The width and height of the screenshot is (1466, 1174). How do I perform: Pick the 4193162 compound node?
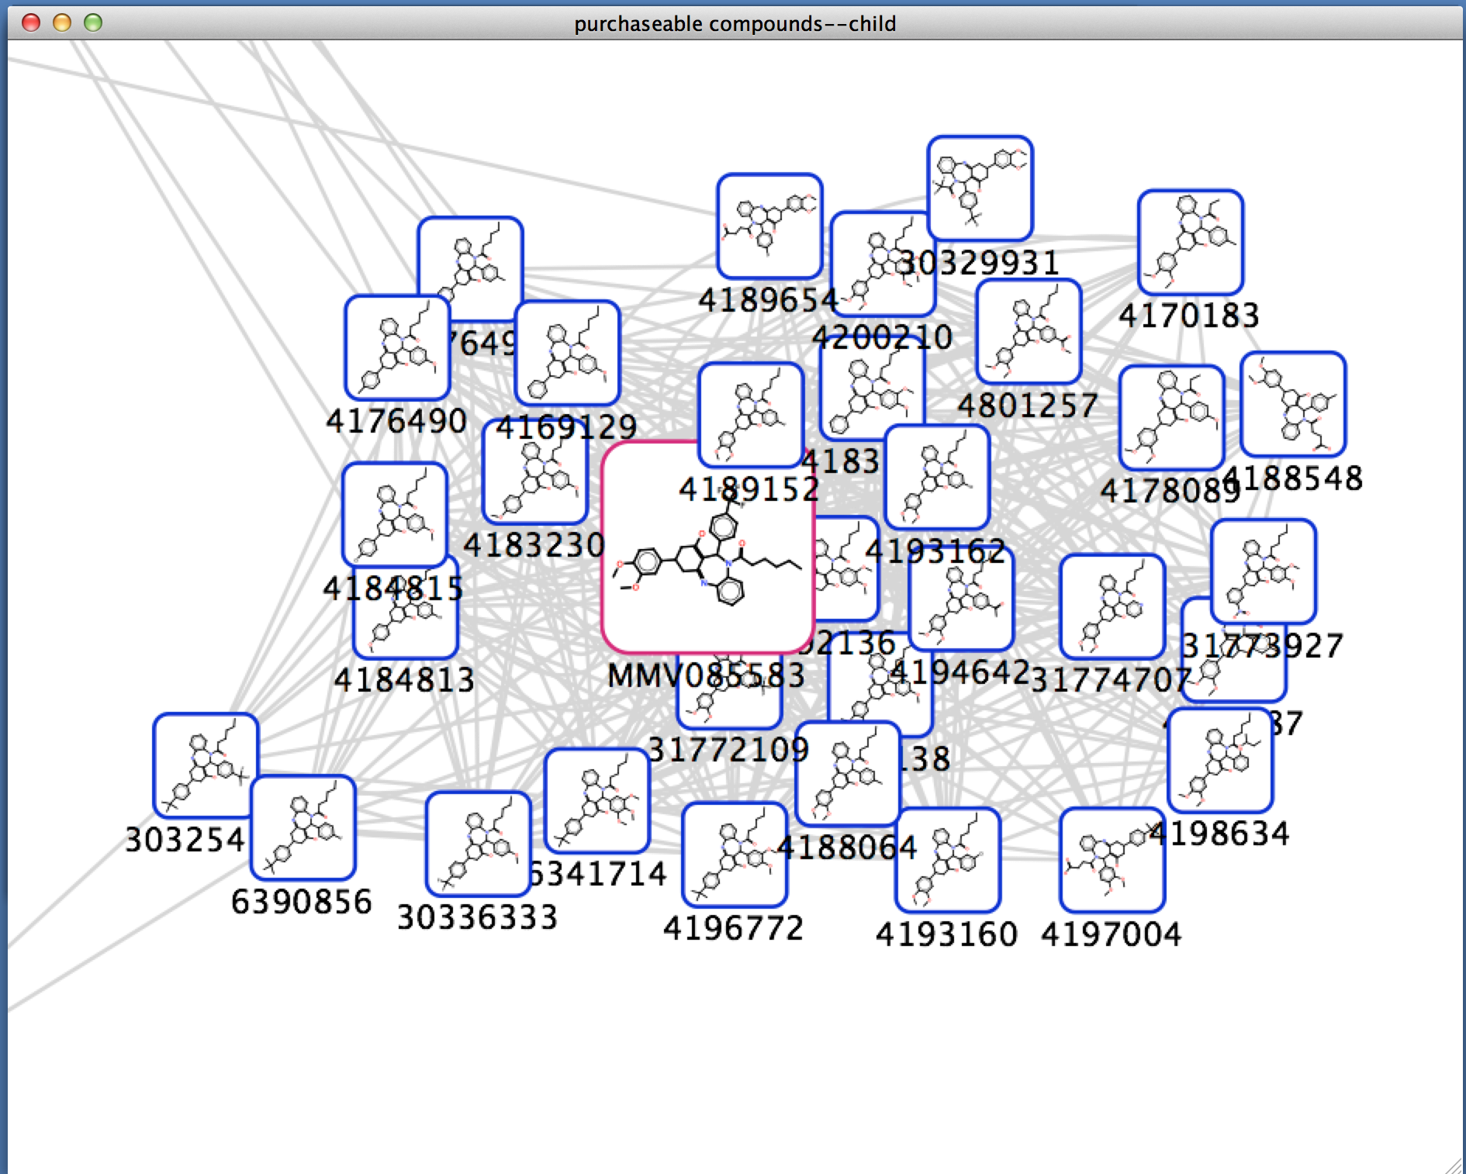tap(937, 477)
